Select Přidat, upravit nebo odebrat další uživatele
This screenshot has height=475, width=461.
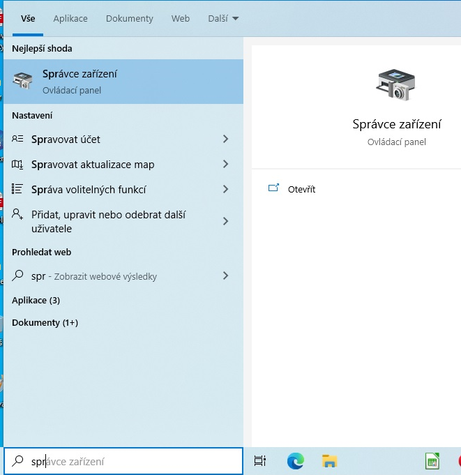tap(123, 221)
